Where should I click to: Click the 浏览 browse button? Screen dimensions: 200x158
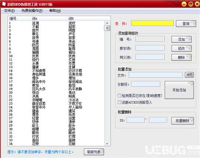tap(189, 75)
